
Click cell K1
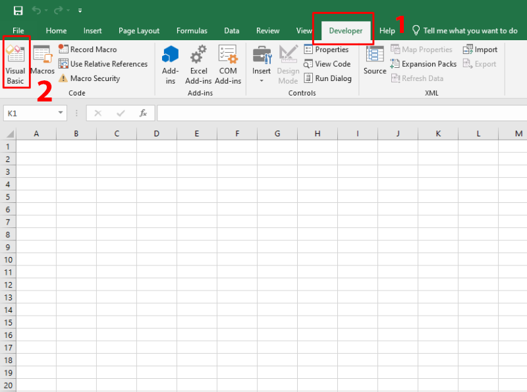point(438,146)
